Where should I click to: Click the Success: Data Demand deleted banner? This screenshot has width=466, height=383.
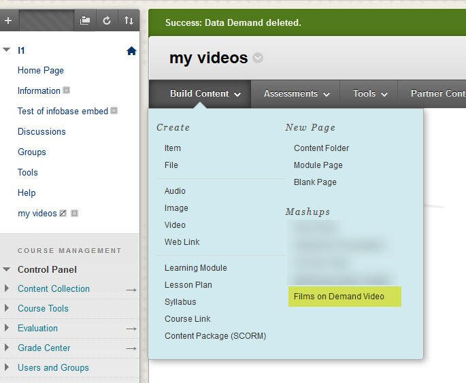(307, 22)
